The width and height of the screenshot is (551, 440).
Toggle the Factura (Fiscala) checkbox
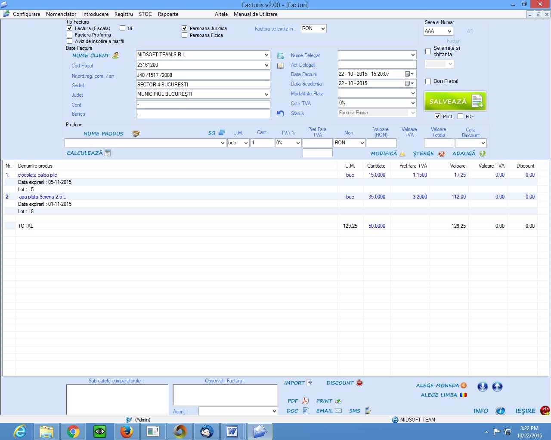pos(69,28)
